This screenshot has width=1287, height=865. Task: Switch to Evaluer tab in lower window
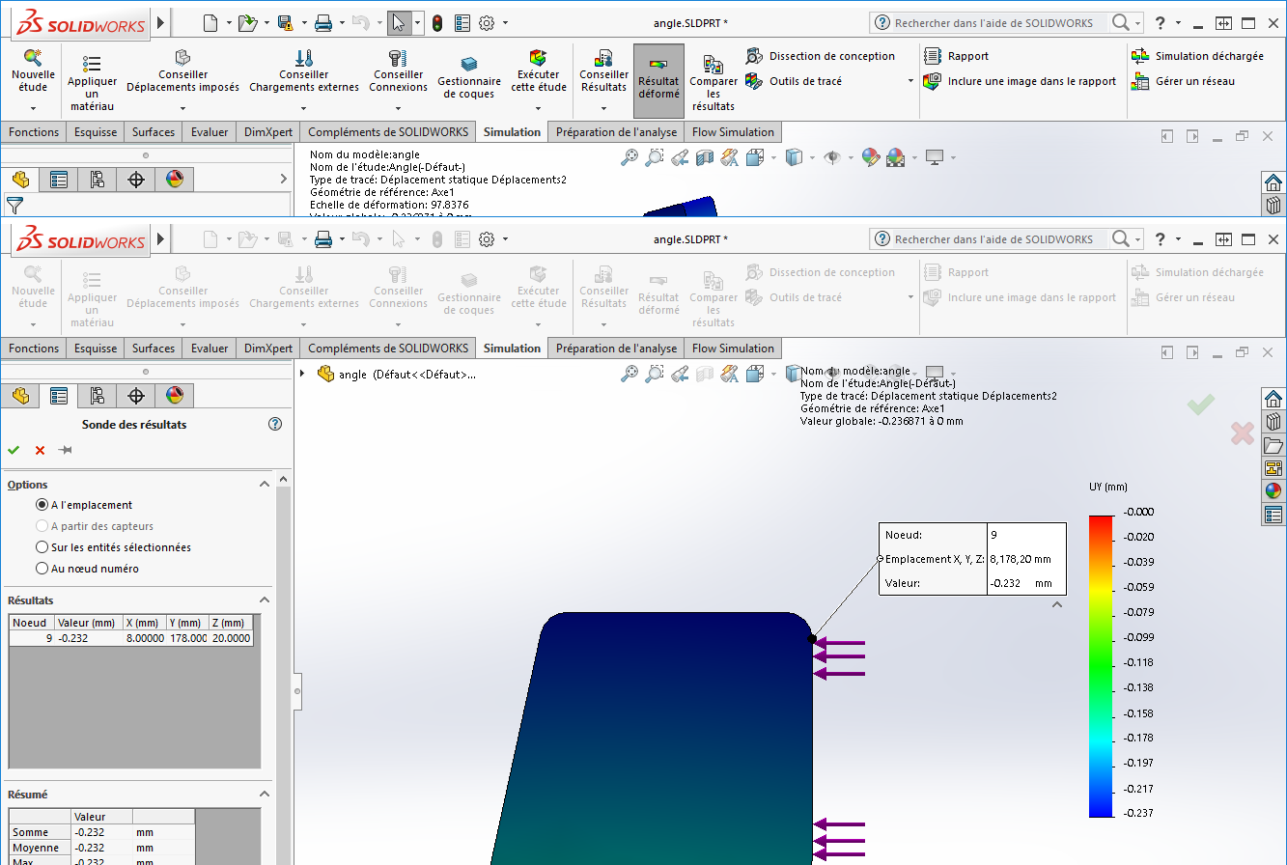point(210,349)
